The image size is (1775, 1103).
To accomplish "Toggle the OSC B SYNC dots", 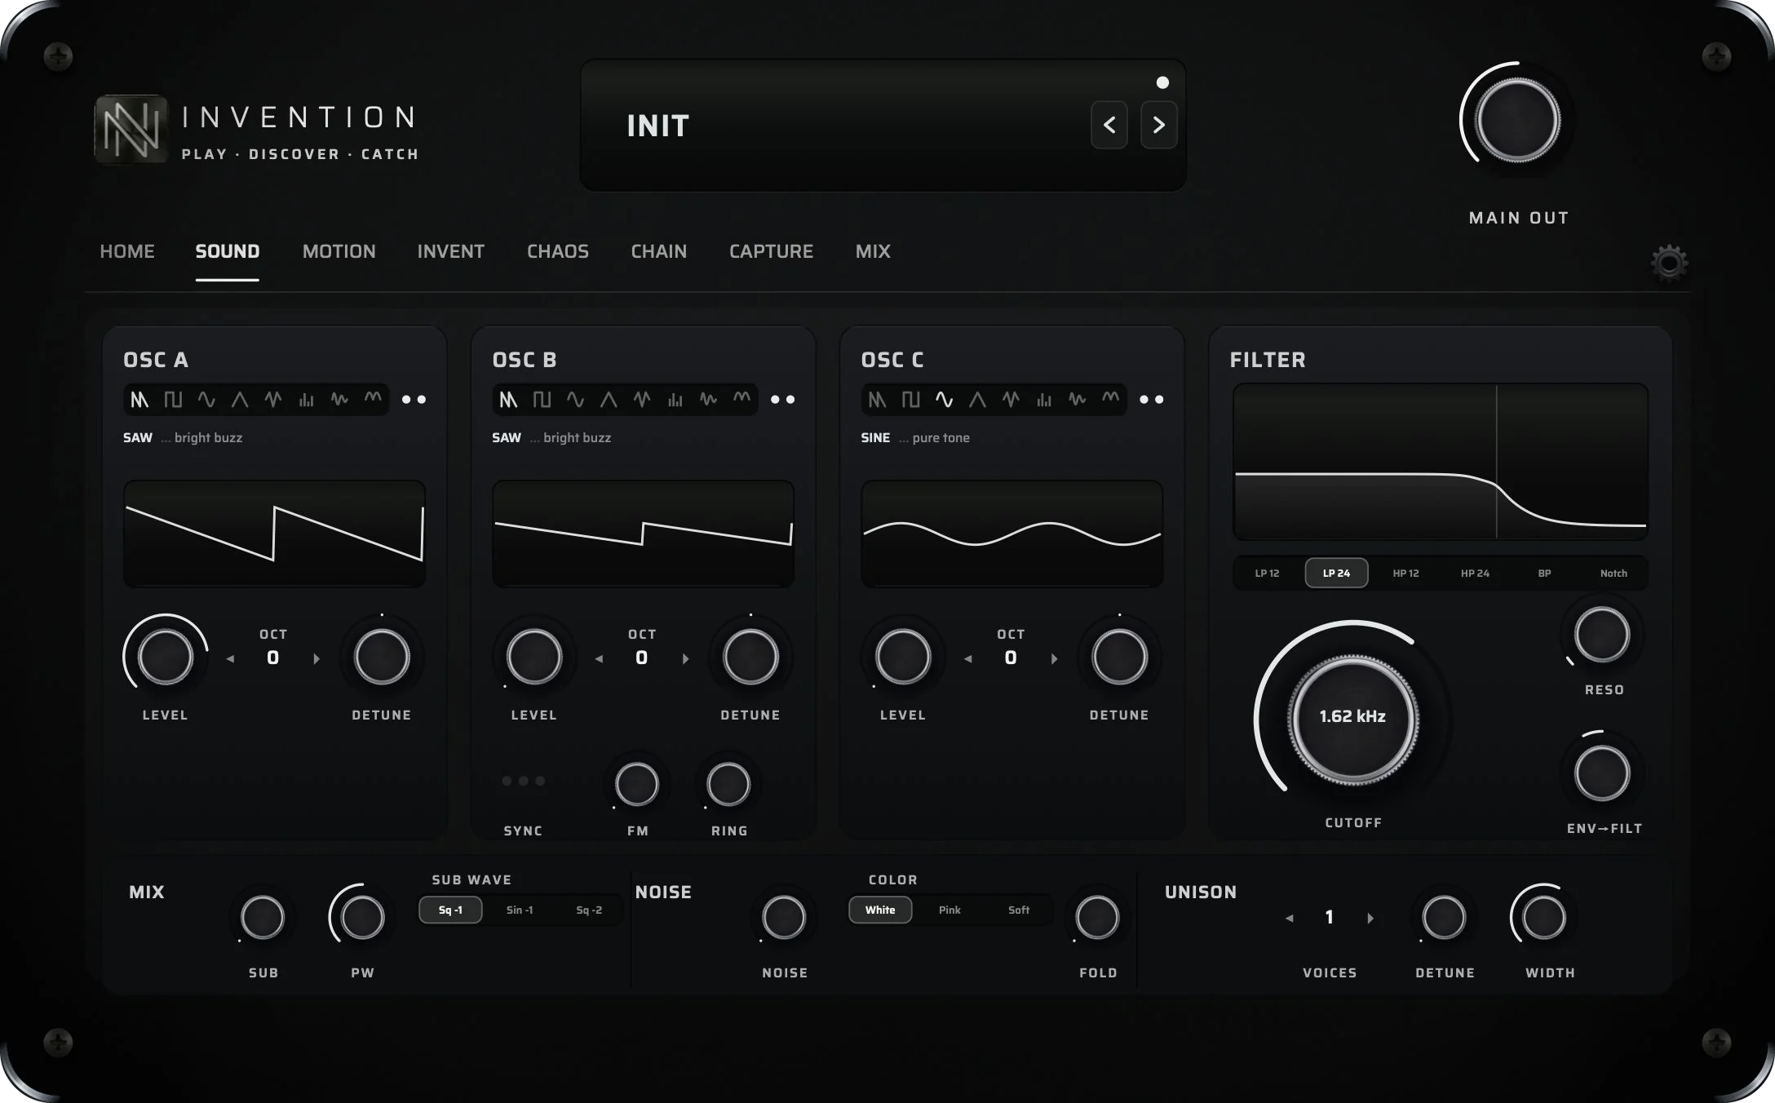I will 523,781.
